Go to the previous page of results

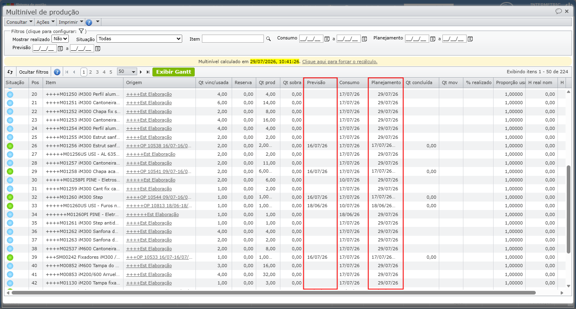point(74,72)
